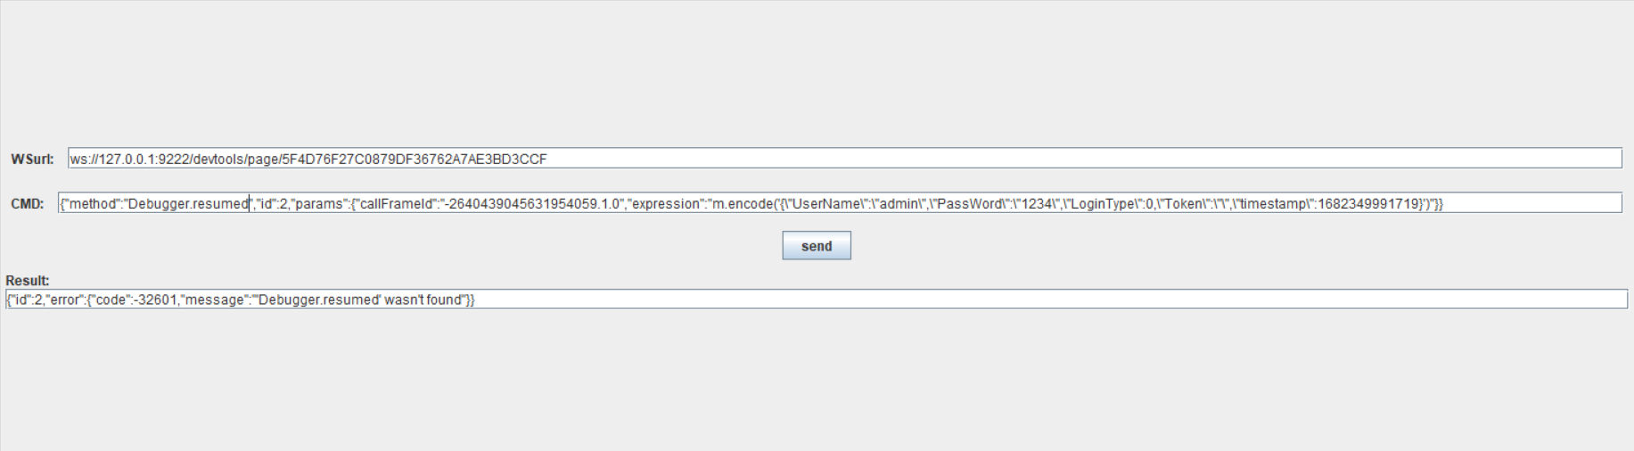Place cursor on "callFrameId" in CMD field

click(397, 203)
